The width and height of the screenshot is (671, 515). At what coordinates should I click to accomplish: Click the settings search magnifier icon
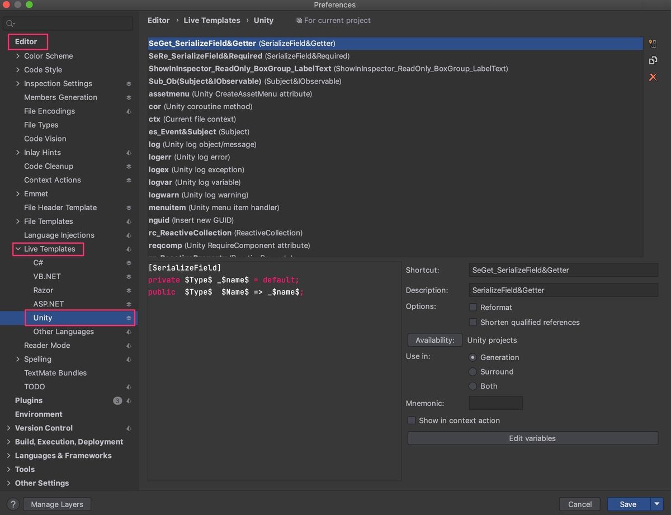point(11,23)
